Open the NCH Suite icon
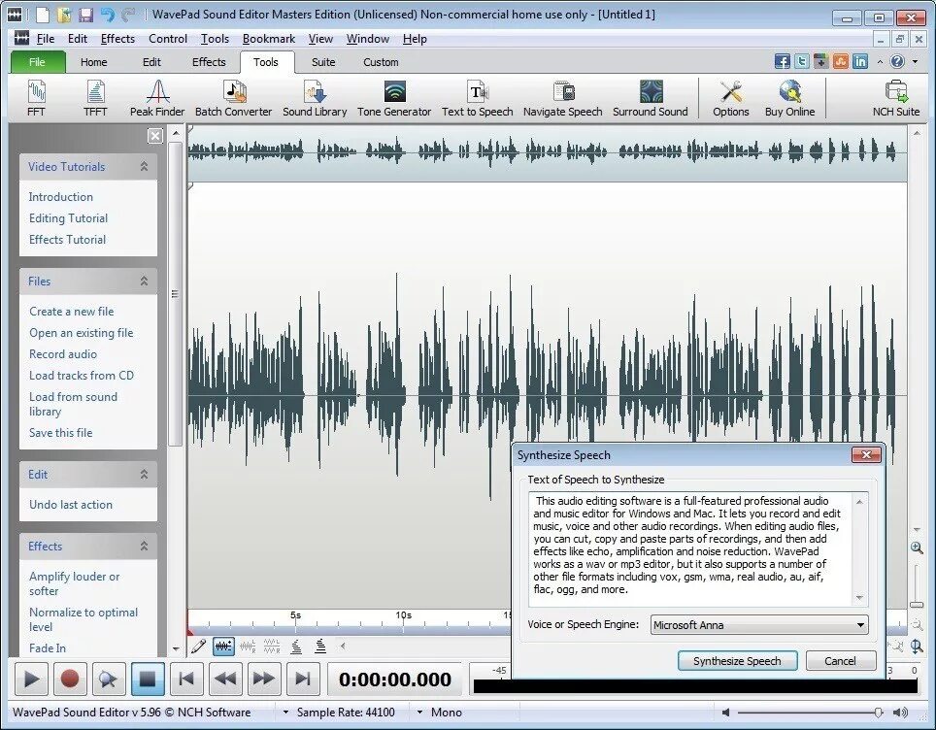 896,98
